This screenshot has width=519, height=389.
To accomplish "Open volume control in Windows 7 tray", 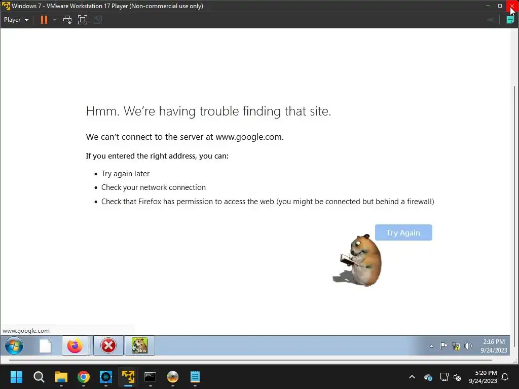I will [468, 346].
